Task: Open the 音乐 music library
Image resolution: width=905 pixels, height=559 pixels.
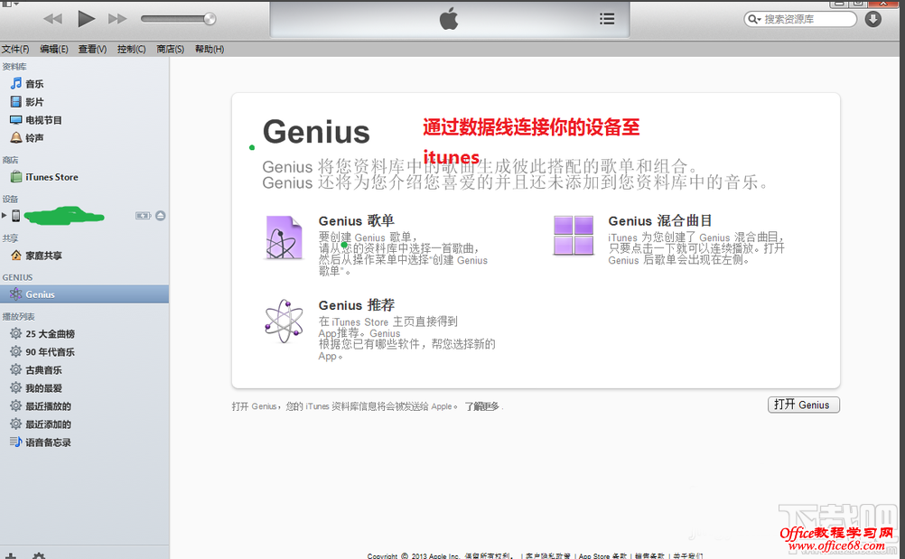Action: 34,84
